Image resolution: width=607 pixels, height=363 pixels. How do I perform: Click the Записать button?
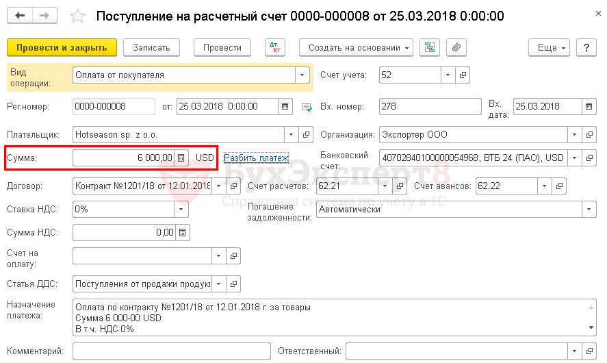pos(156,47)
